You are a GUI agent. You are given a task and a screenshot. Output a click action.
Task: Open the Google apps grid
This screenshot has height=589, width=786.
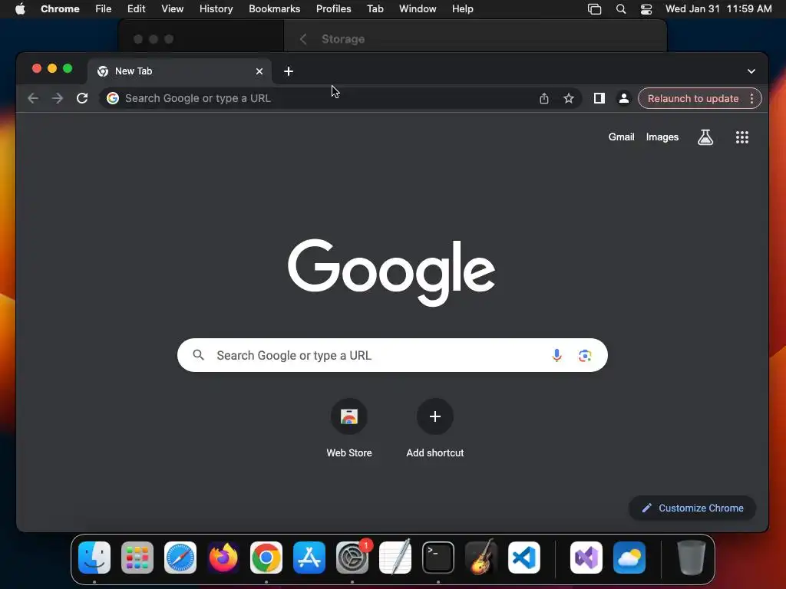[742, 137]
